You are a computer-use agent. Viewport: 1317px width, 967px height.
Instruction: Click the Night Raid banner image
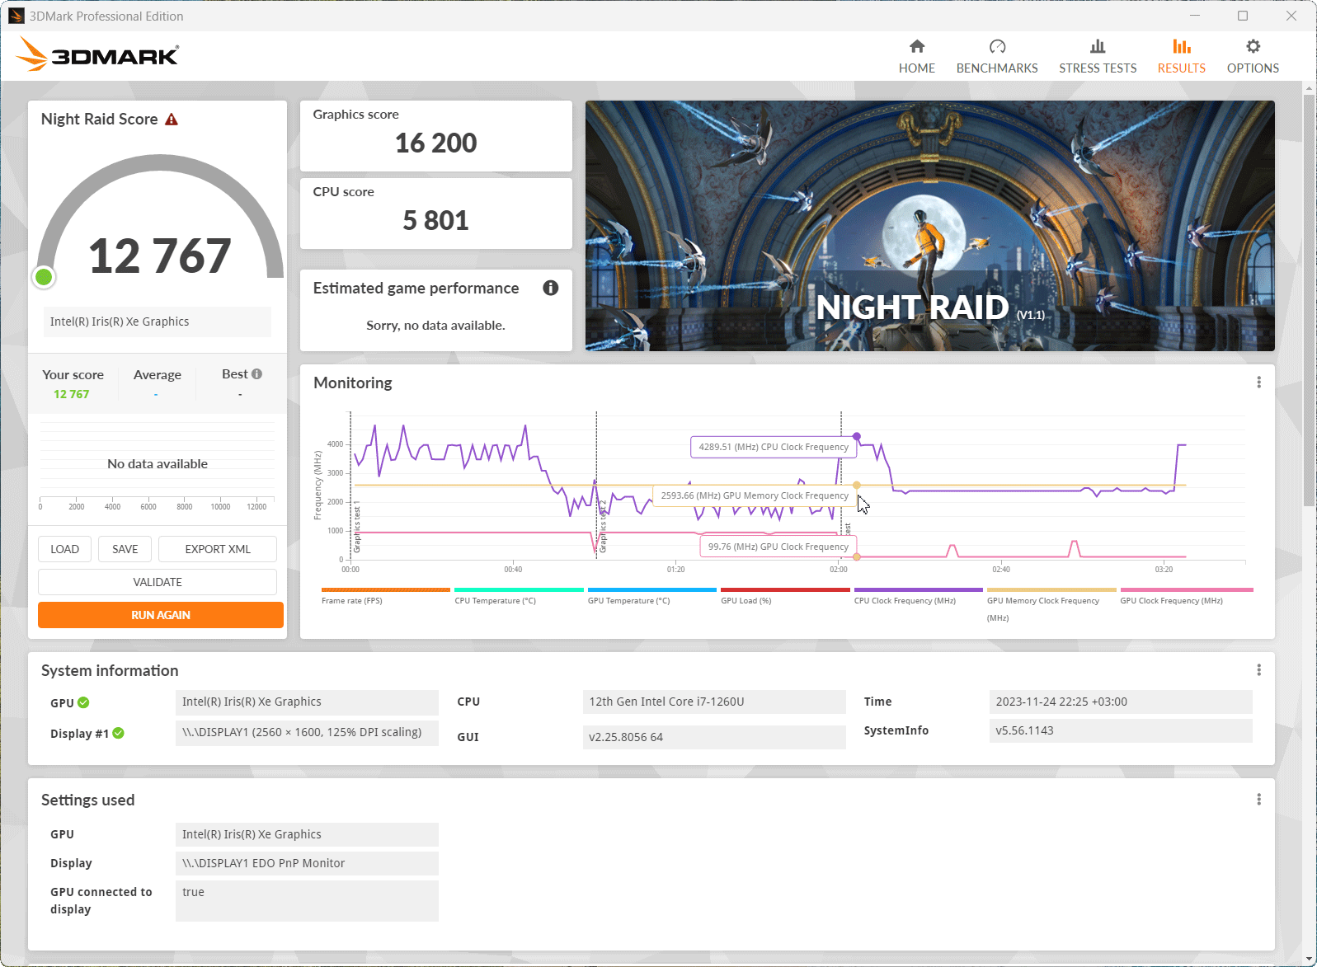click(x=930, y=226)
